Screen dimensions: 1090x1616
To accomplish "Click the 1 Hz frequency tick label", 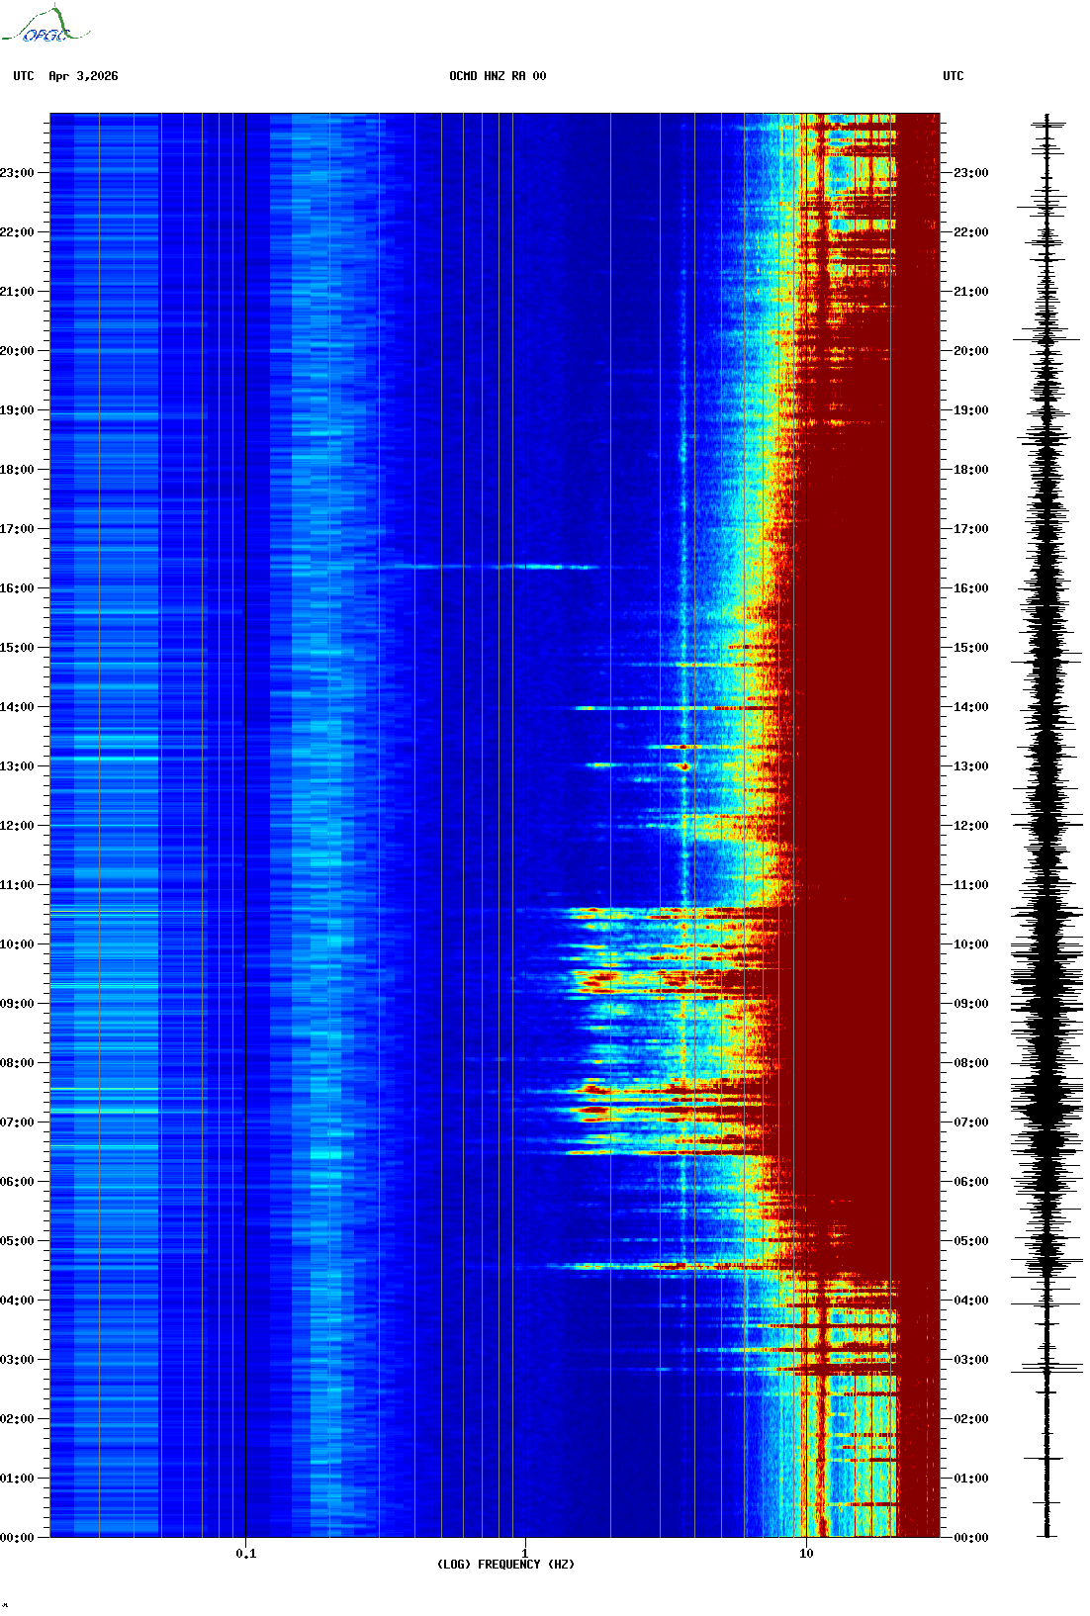I will 525,1553.
